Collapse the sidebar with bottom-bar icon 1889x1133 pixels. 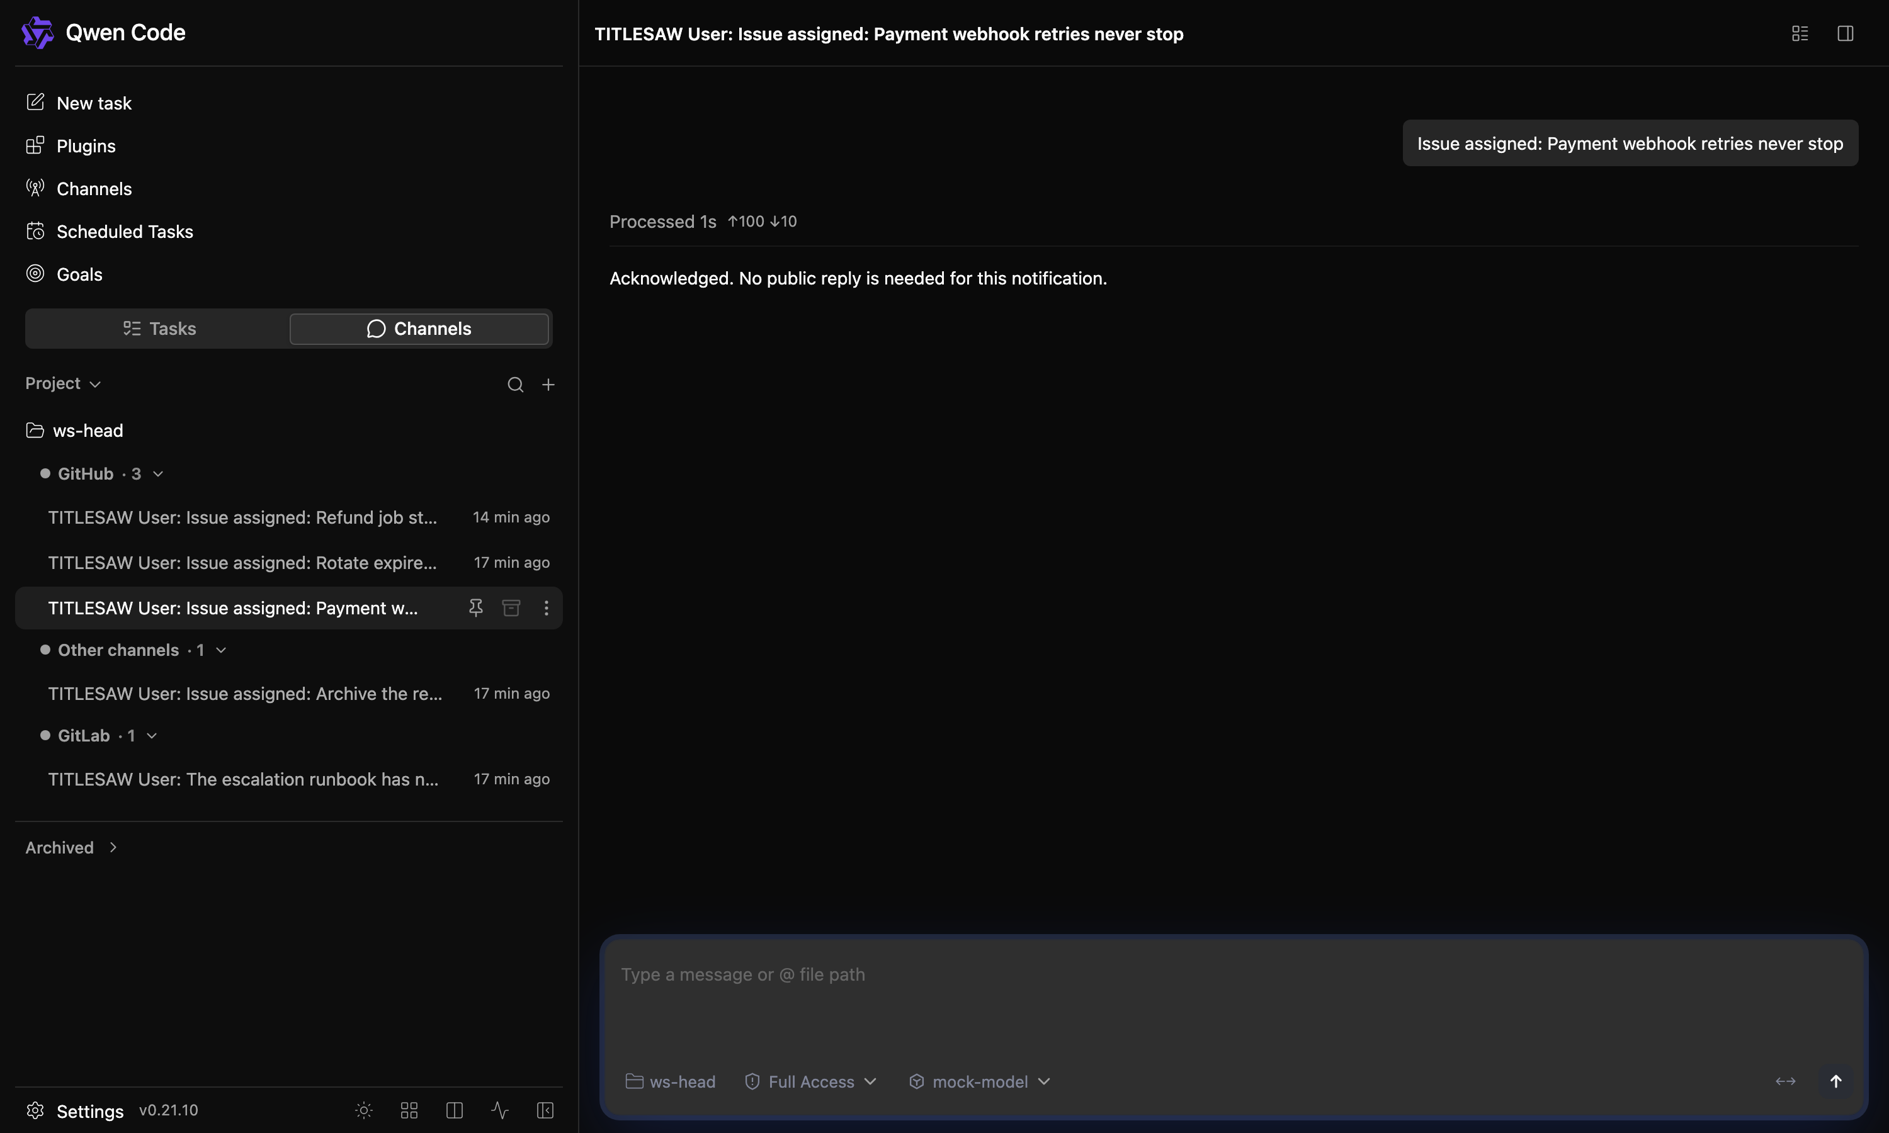[545, 1110]
